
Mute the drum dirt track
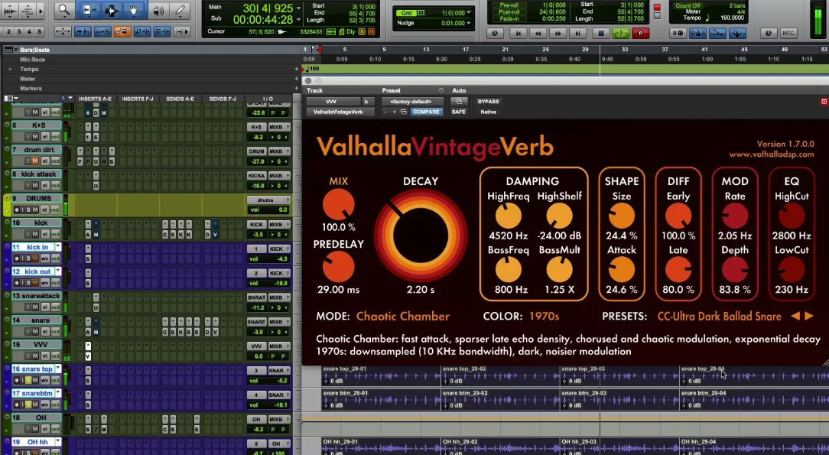(35, 161)
